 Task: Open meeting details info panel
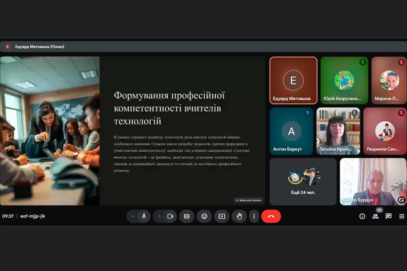click(x=362, y=216)
